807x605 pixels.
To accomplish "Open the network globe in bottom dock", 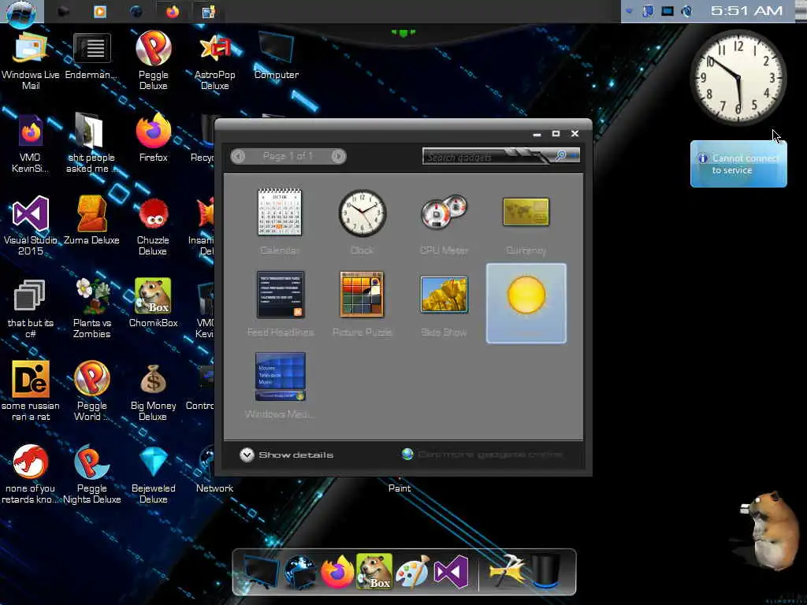I will (x=300, y=571).
